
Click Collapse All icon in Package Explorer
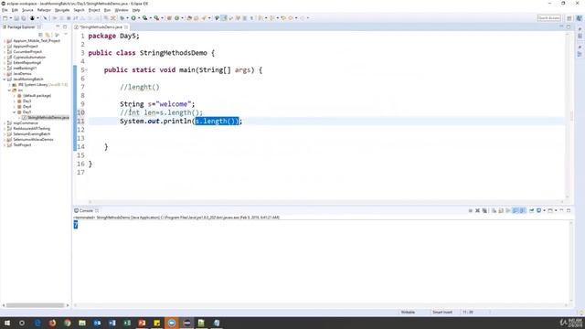(40, 35)
